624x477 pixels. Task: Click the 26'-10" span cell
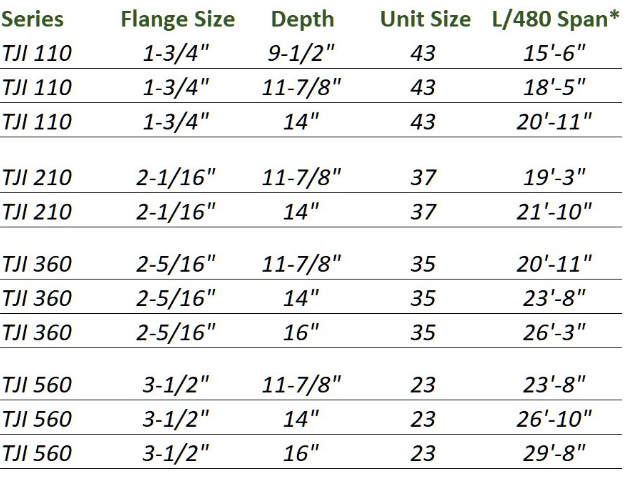point(554,419)
